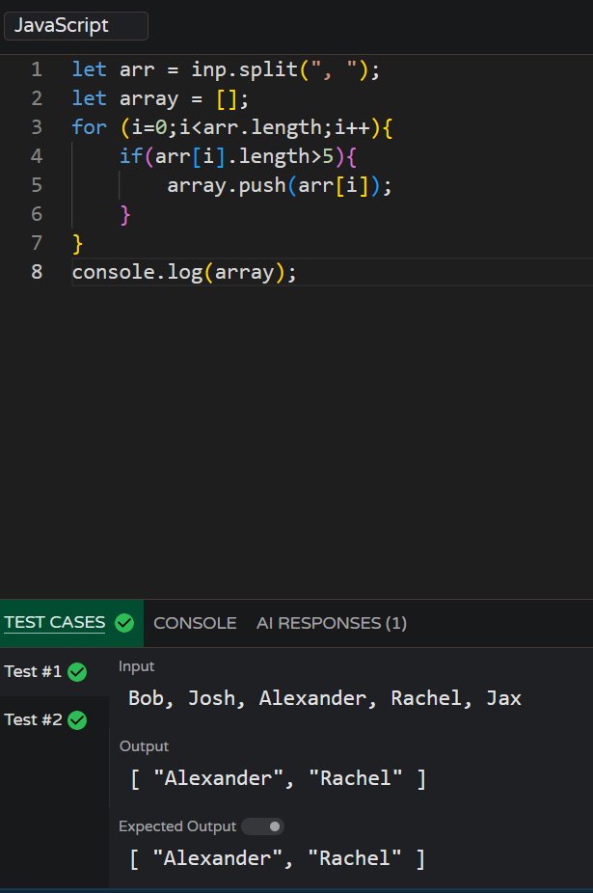Click line number 1 in gutter

(37, 69)
